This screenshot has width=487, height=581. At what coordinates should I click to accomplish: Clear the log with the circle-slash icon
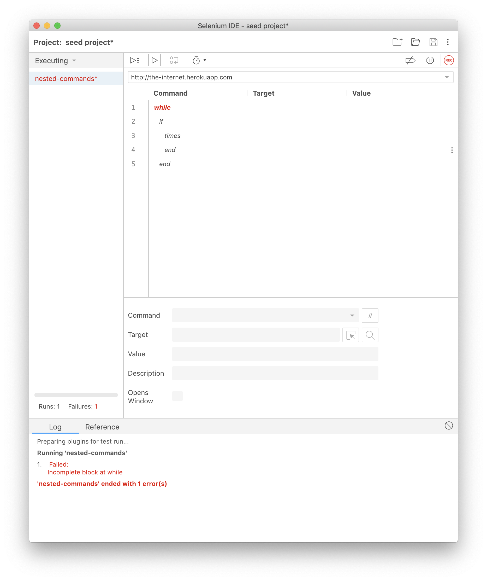tap(449, 426)
